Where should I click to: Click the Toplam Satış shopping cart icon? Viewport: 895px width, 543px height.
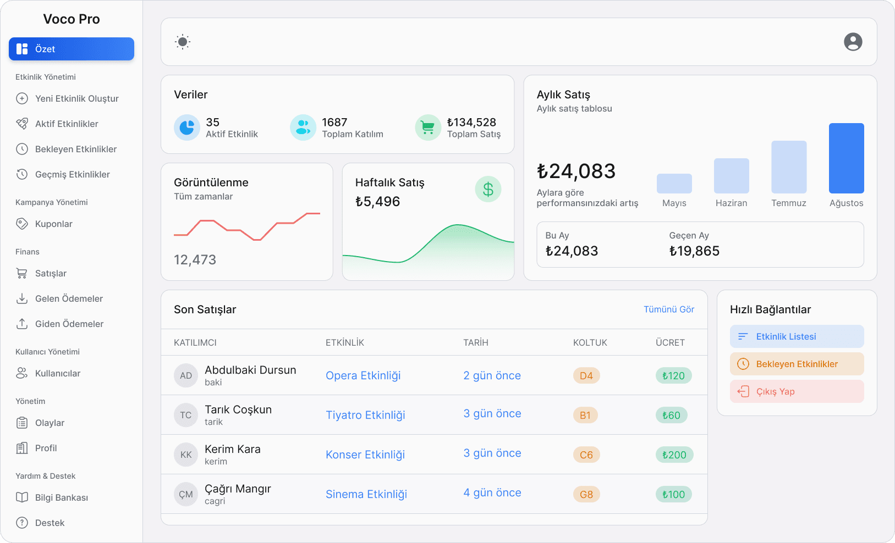pos(428,128)
